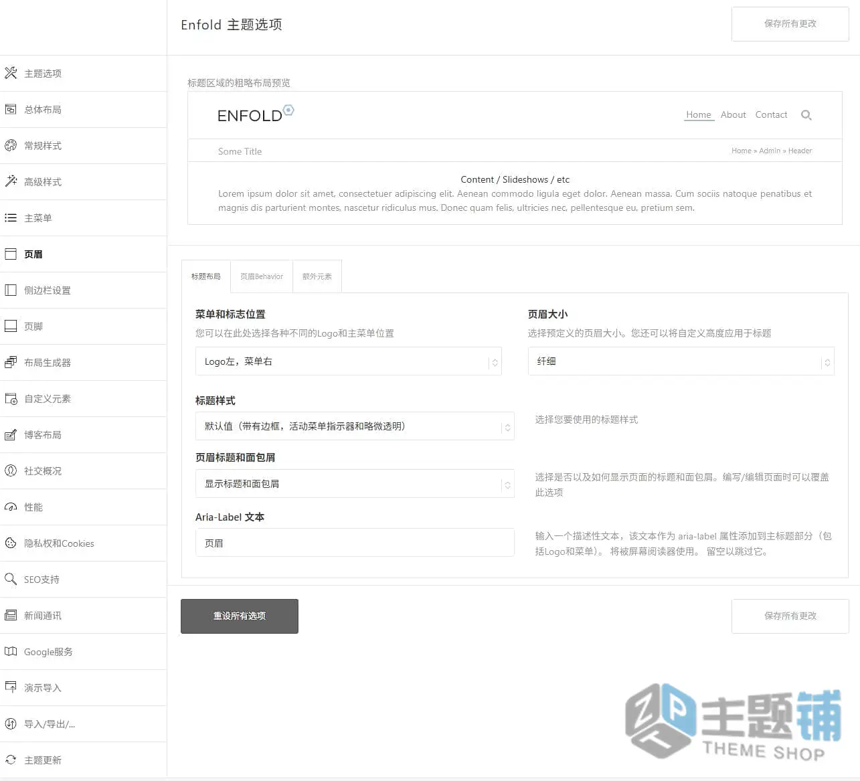The width and height of the screenshot is (860, 781).
Task: Click the 总体布局 layout icon
Action: pyautogui.click(x=11, y=109)
